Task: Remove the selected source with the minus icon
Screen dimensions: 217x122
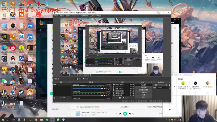Action: click(x=117, y=98)
